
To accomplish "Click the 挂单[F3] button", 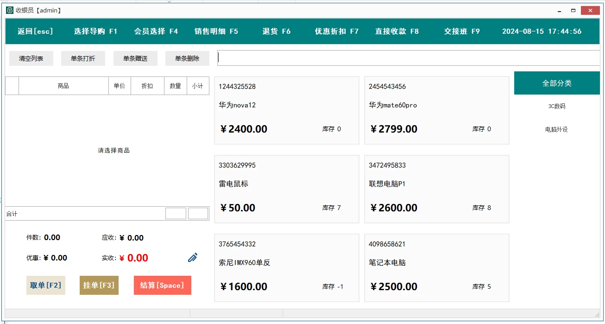I will [x=99, y=286].
